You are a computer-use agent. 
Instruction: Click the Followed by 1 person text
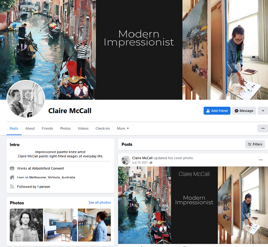[x=34, y=187]
